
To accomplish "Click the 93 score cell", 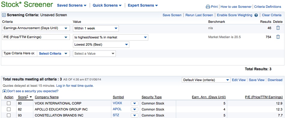I will [20, 115].
